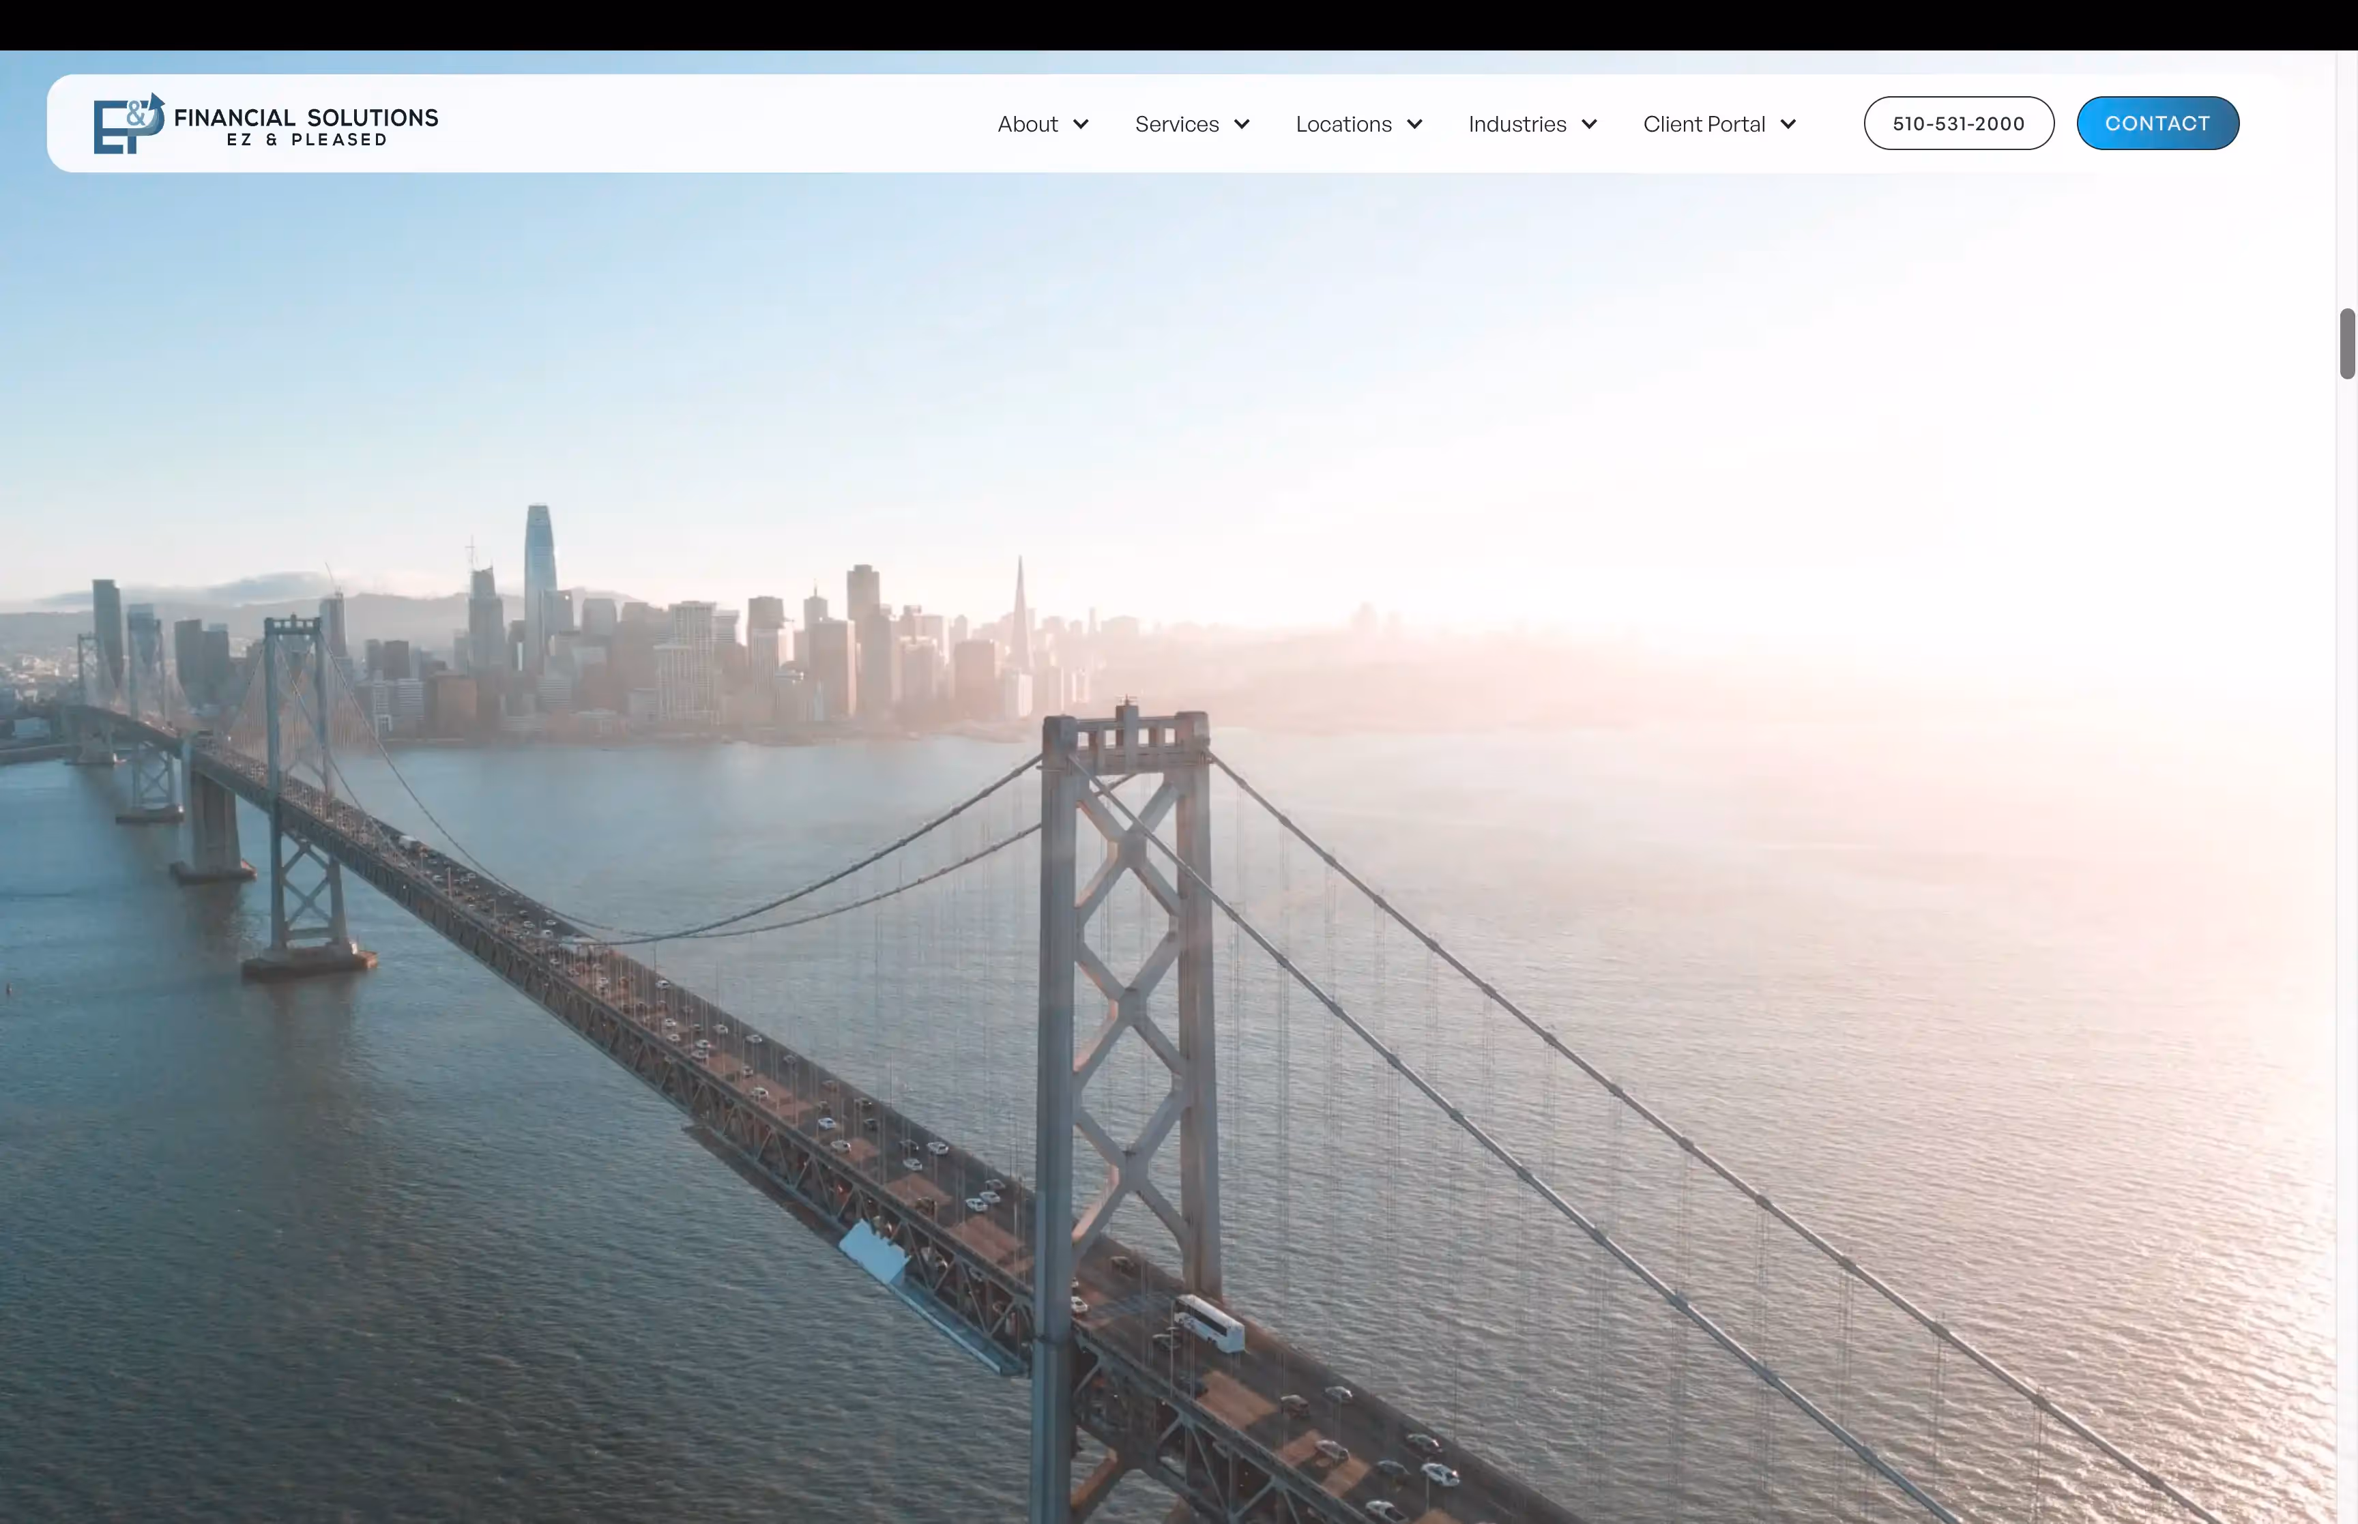
Task: Click the E&P Financial Solutions logo
Action: coord(265,123)
